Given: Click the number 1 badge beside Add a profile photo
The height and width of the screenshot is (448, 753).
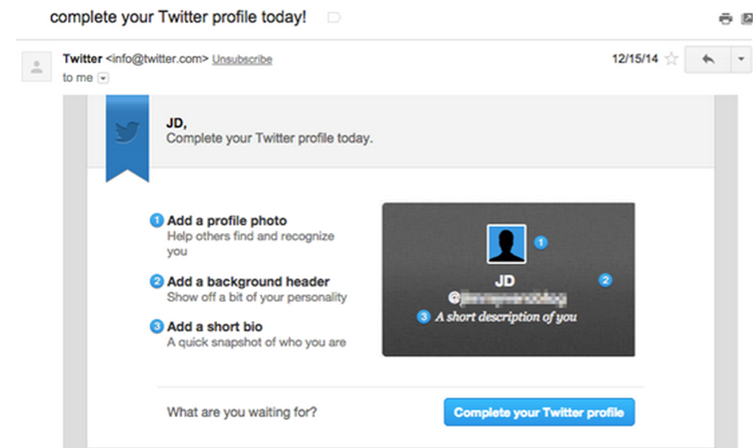Looking at the screenshot, I should coord(157,220).
